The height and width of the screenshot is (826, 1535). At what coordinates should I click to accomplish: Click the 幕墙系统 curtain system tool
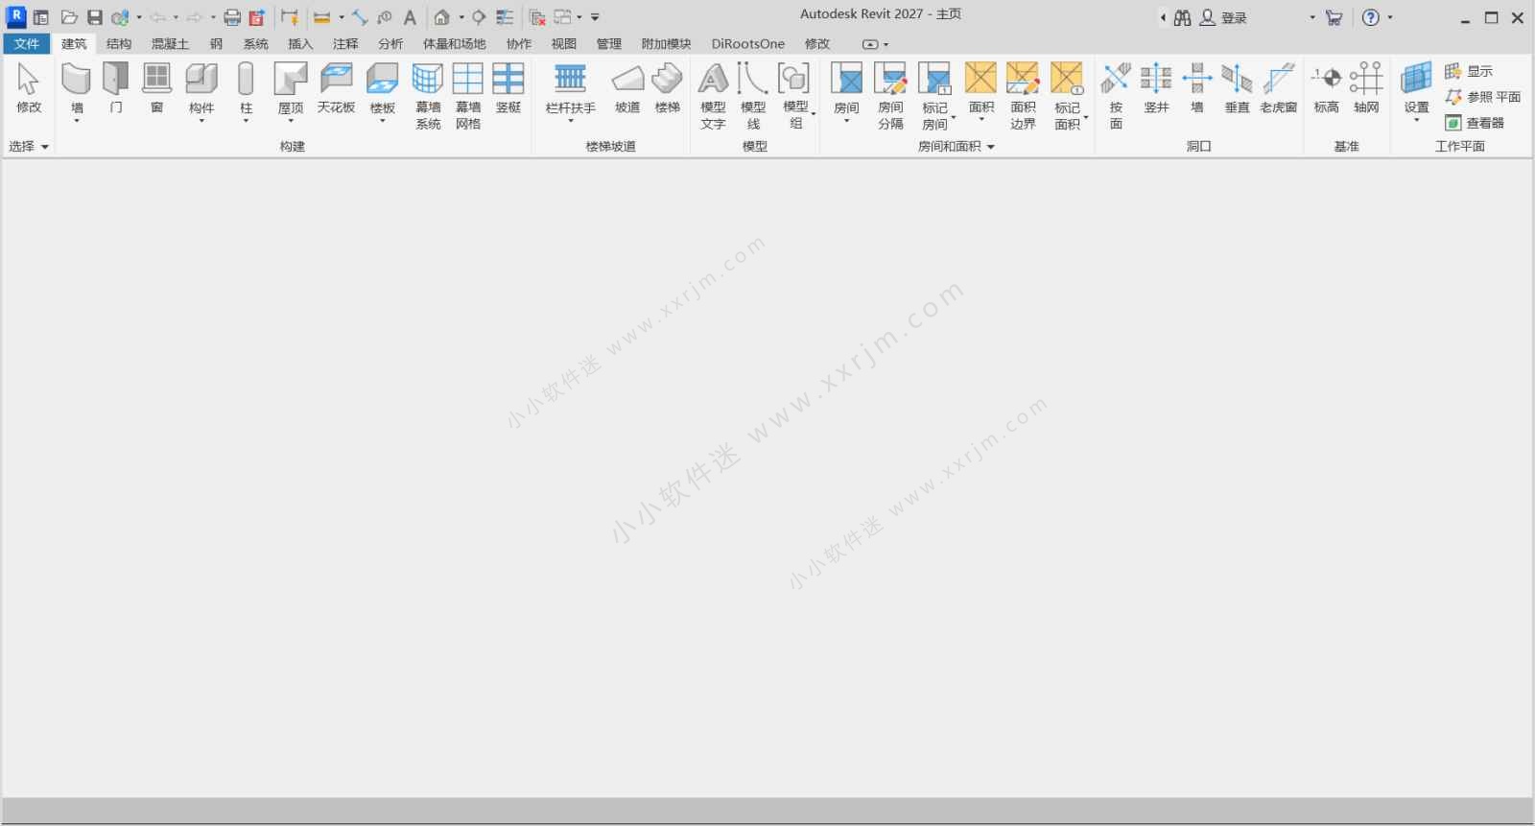pyautogui.click(x=428, y=96)
